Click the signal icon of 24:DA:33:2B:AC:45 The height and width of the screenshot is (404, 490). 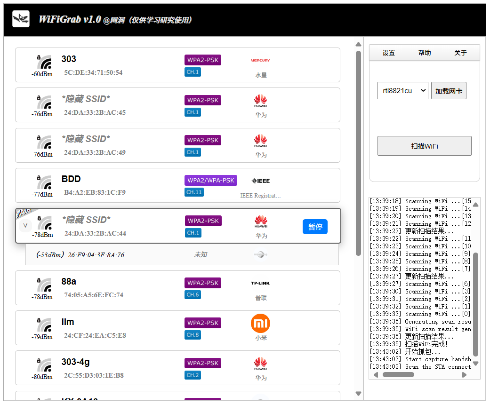point(44,102)
